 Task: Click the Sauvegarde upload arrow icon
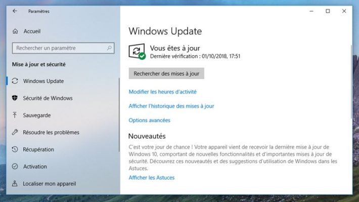click(15, 115)
